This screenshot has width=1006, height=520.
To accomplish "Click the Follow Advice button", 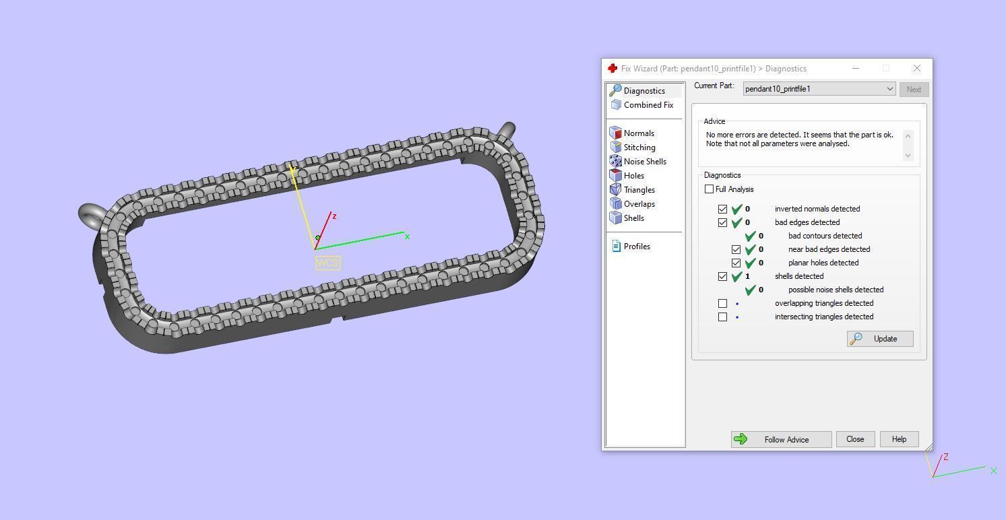I will click(781, 439).
